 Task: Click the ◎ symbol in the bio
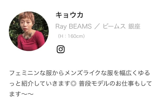point(74,83)
